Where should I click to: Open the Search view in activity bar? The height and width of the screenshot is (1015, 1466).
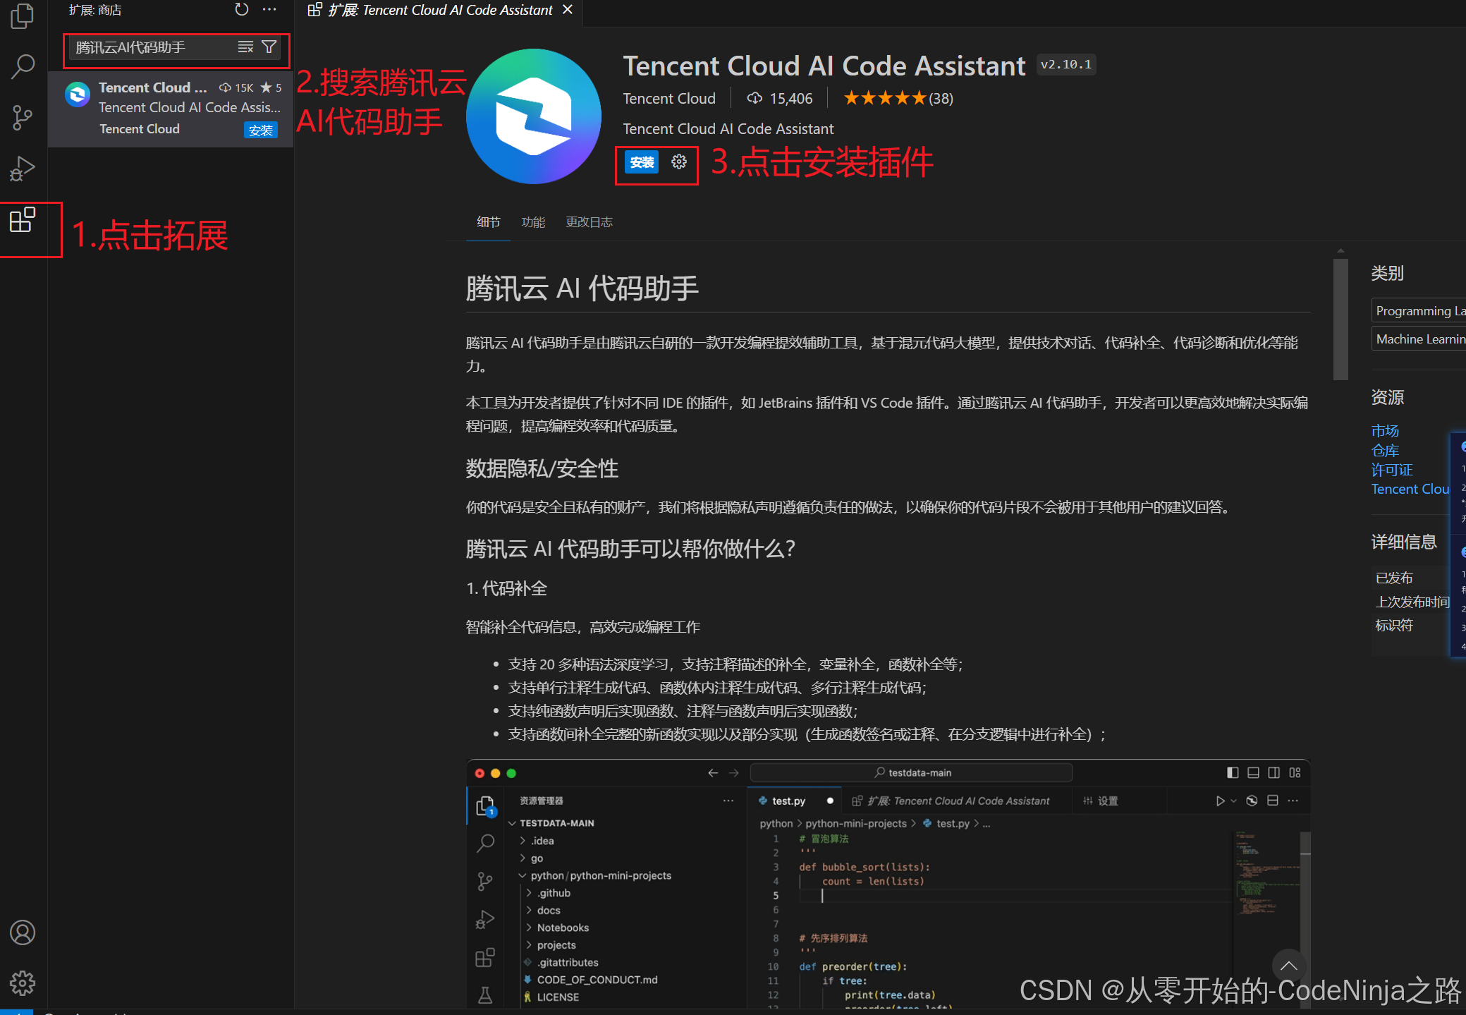(x=23, y=67)
